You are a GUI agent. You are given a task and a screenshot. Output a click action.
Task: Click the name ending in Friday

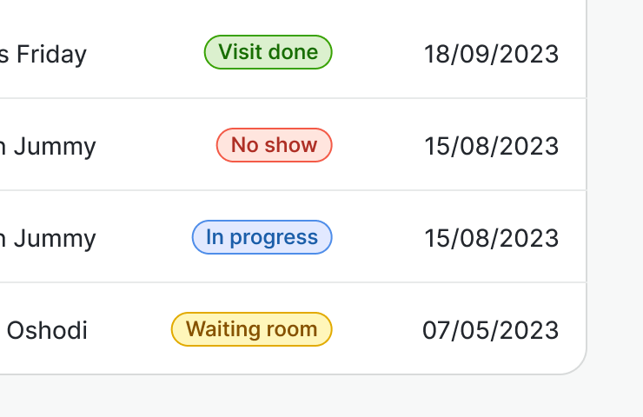43,55
